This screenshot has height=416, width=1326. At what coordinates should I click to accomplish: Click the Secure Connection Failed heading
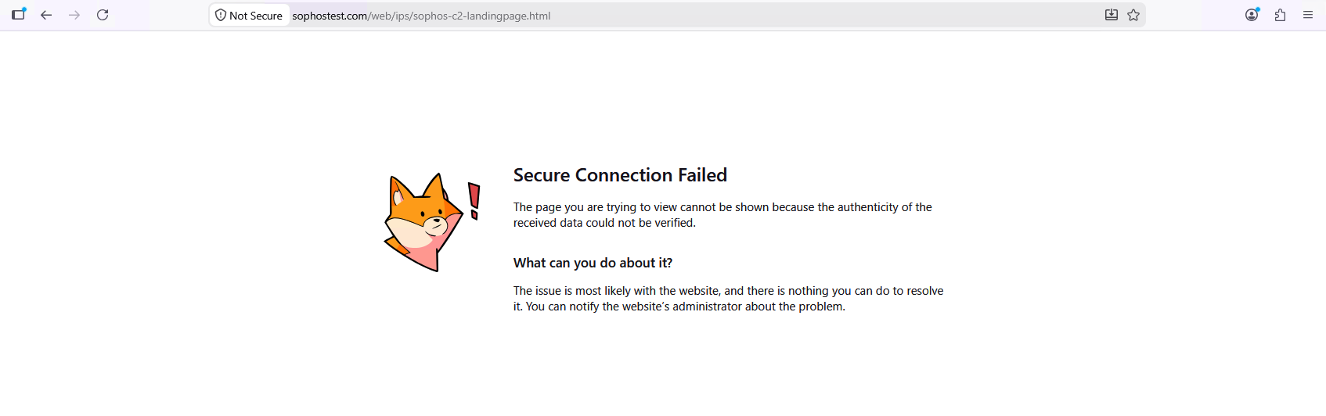click(620, 175)
